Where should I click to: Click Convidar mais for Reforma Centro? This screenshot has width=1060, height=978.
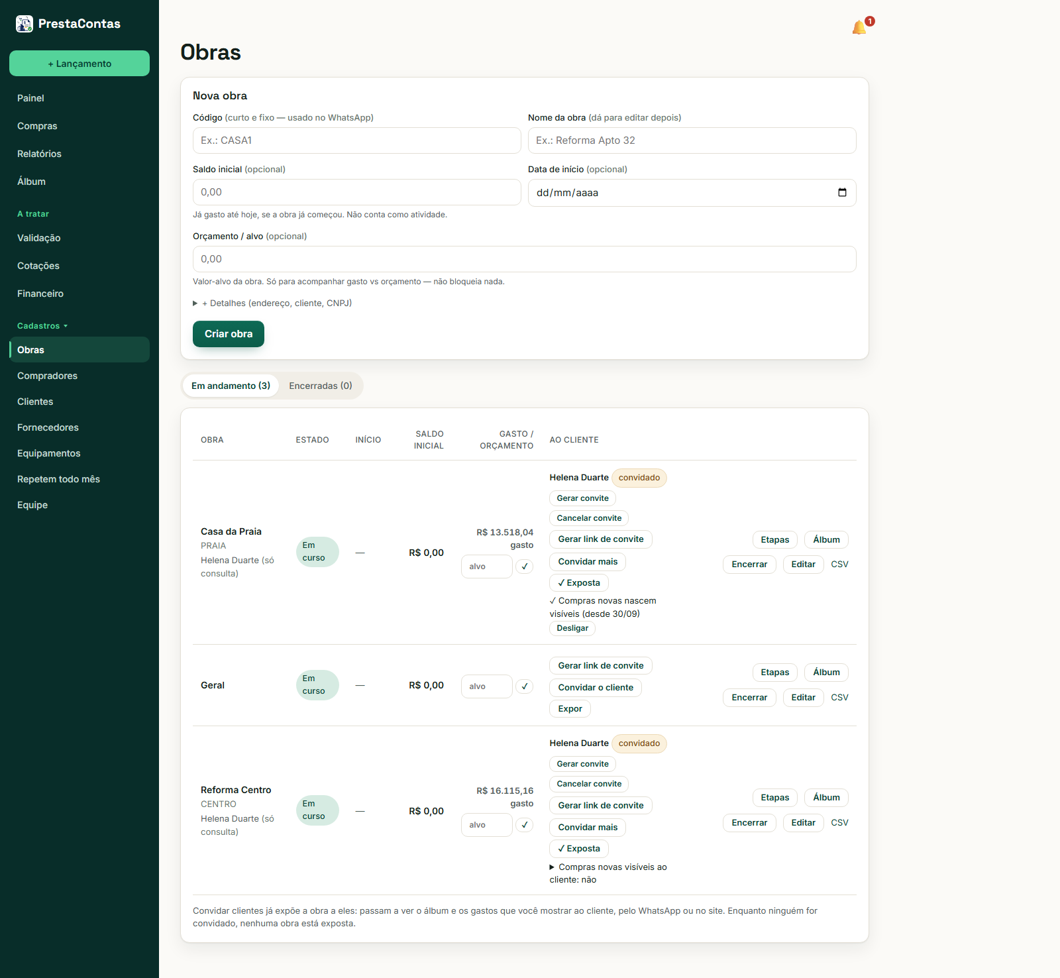click(588, 828)
